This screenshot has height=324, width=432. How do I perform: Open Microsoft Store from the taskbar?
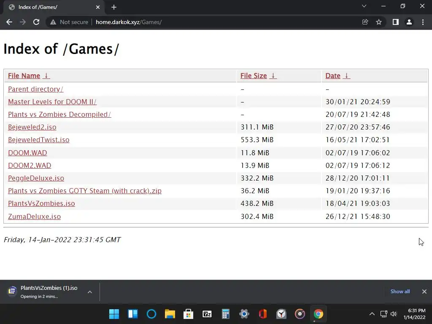(x=189, y=314)
